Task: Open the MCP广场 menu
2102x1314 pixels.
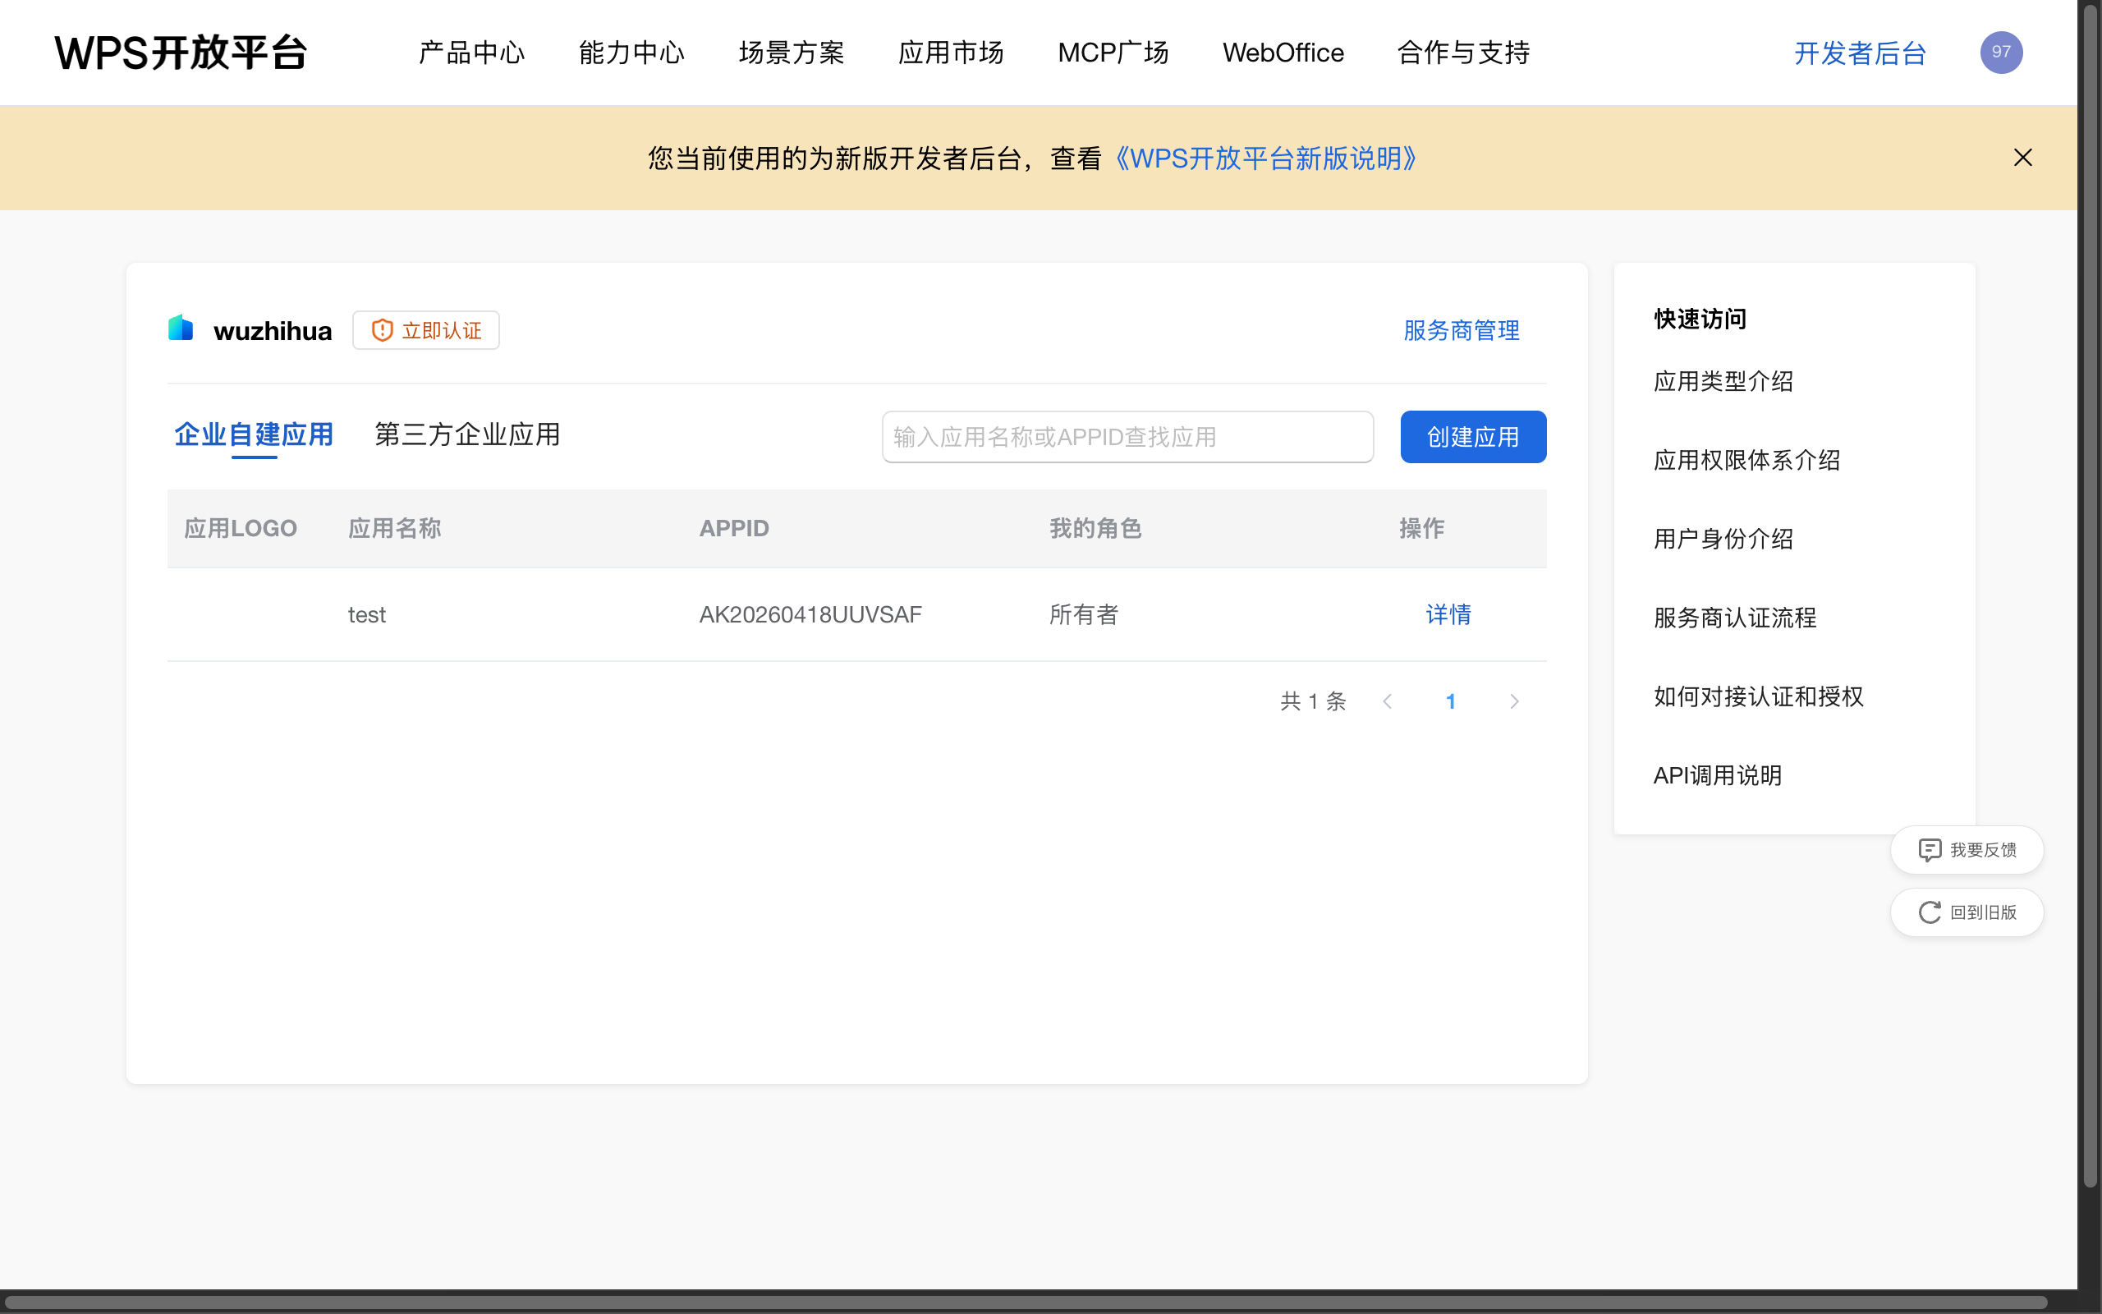Action: point(1113,52)
